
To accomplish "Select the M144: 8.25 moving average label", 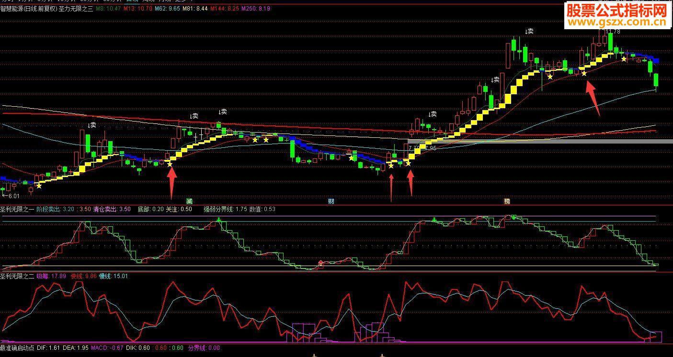I will click(224, 9).
